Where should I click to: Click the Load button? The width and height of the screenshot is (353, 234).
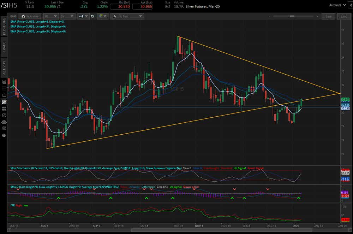(x=344, y=16)
